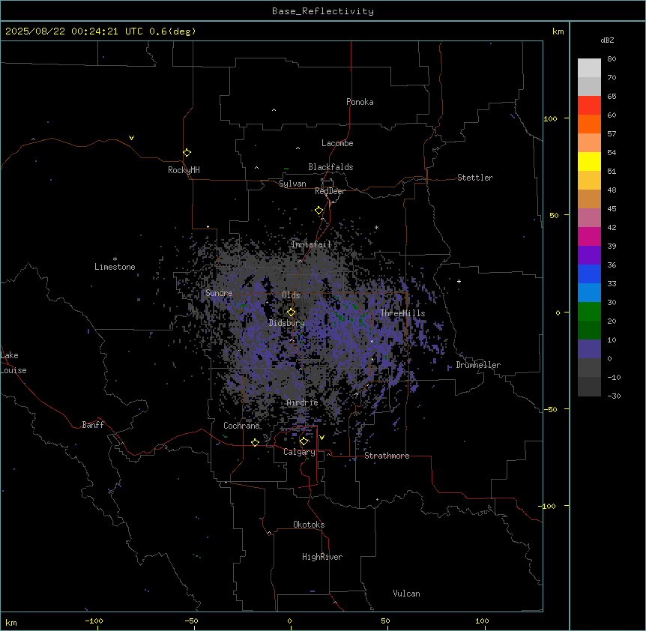
Task: Click the white caret marker west of Lacombe
Action: click(x=298, y=148)
